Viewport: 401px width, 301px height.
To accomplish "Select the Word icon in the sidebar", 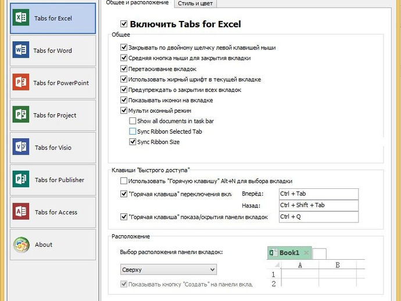I will tap(21, 49).
